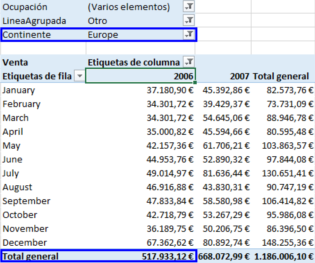This screenshot has width=315, height=263.
Task: Select the 2006 column header cell
Action: point(141,76)
